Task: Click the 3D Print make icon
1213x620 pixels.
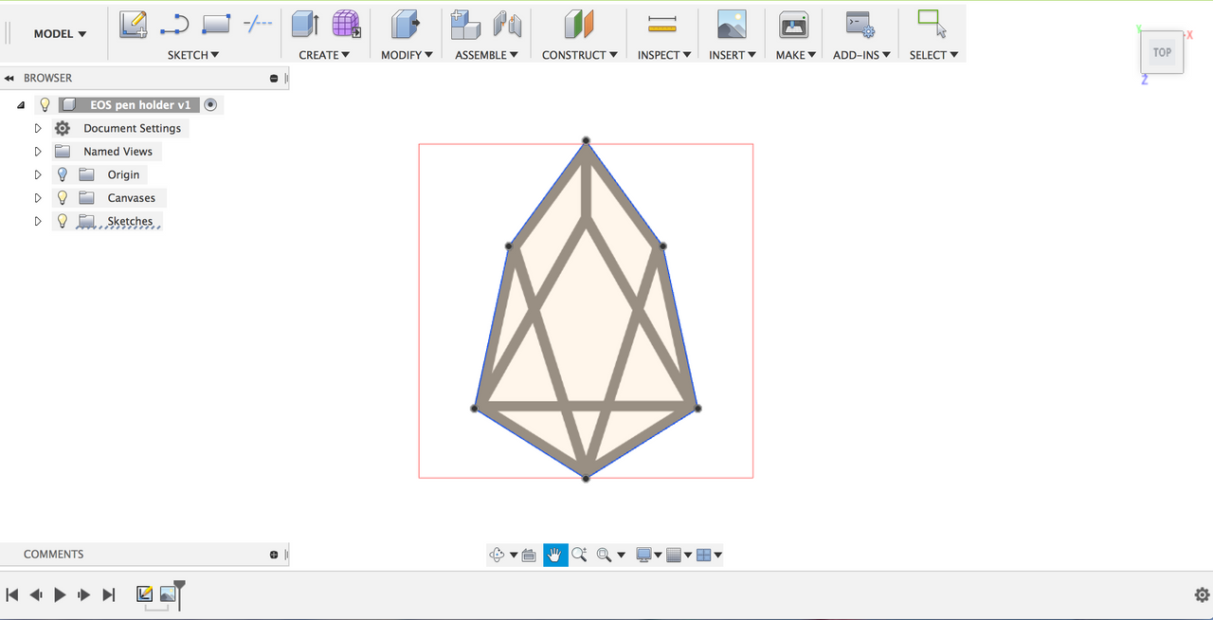Action: point(793,25)
